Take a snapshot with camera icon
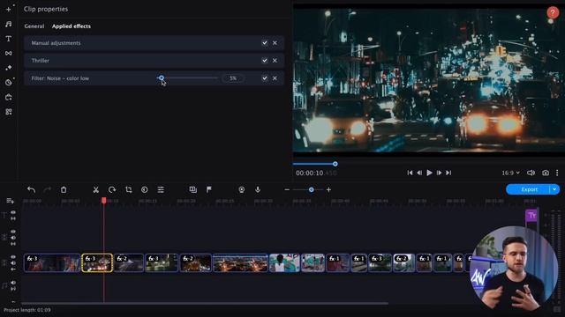 [546, 173]
